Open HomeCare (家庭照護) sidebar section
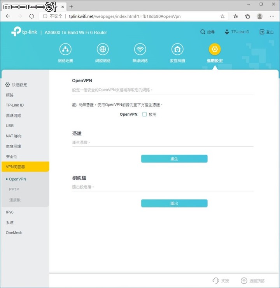Viewport: 280px width, 288px height. (x=14, y=146)
